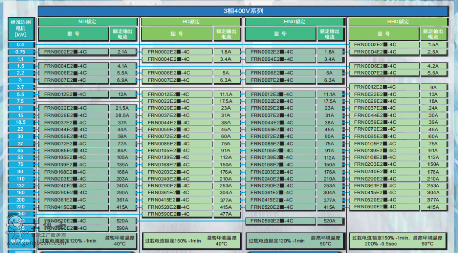Select the 13A current cell in HHD

click(433, 94)
